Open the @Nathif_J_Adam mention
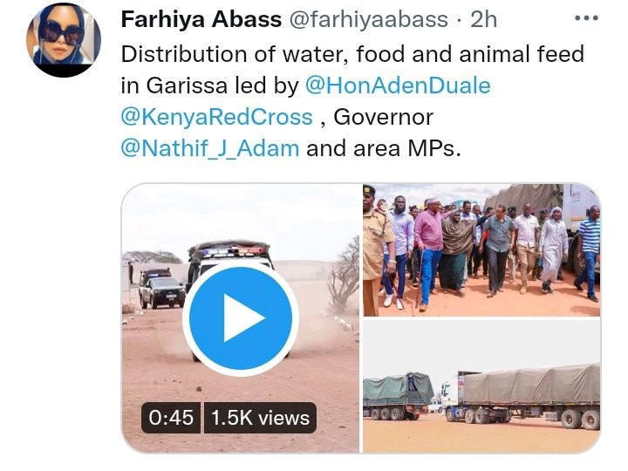This screenshot has height=471, width=628. click(x=210, y=148)
